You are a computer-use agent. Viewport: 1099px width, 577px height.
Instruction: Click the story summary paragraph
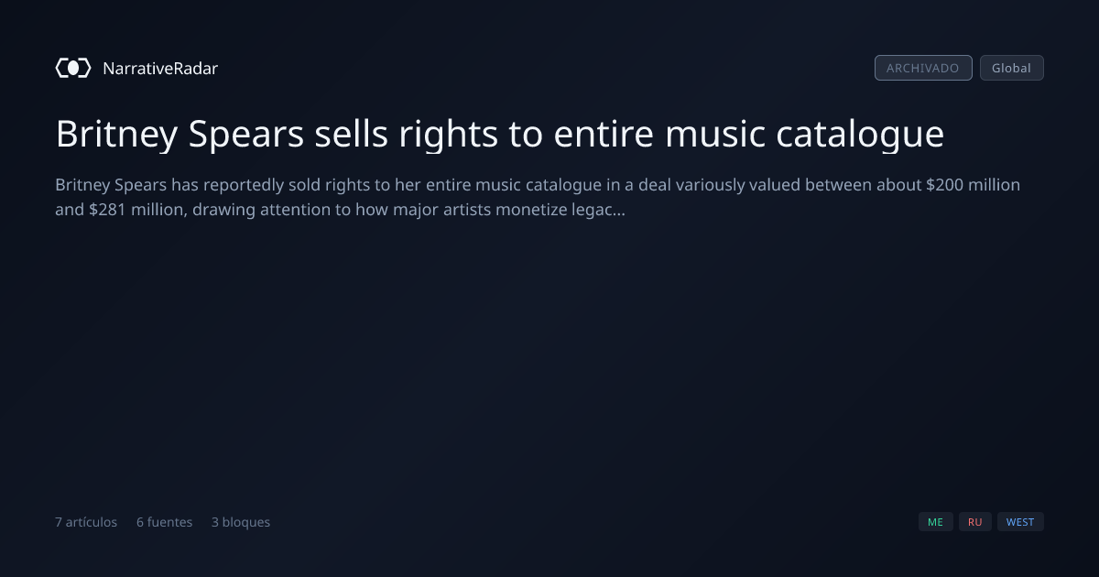click(538, 197)
